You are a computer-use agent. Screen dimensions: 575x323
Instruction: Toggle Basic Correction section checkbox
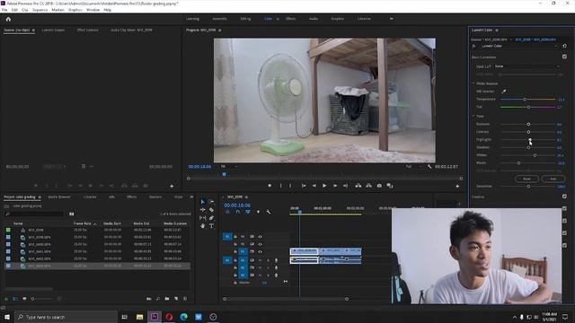pyautogui.click(x=564, y=57)
